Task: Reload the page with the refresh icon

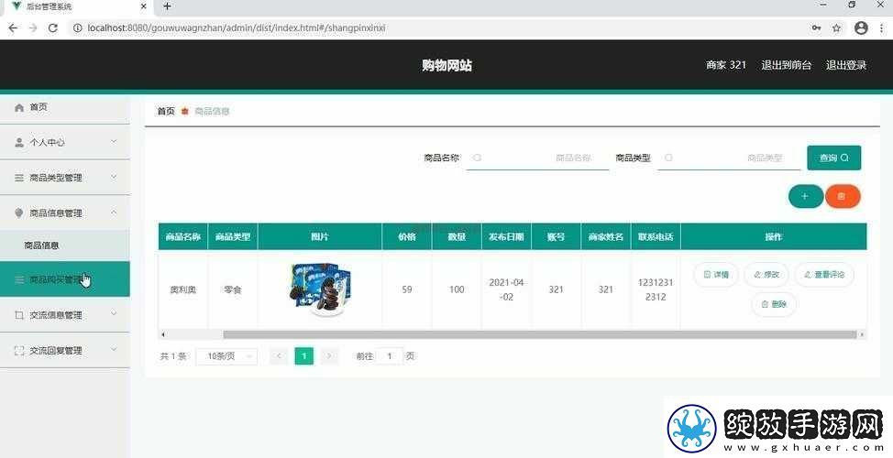Action: click(x=52, y=27)
